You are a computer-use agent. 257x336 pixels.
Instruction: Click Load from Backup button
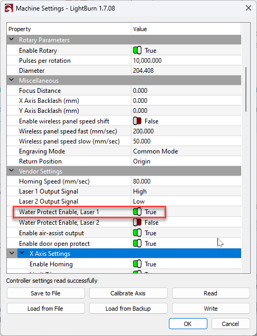tap(128, 309)
